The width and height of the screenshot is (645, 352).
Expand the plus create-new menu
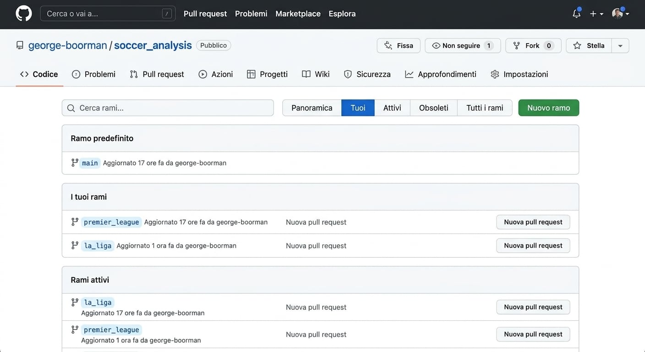pyautogui.click(x=596, y=14)
